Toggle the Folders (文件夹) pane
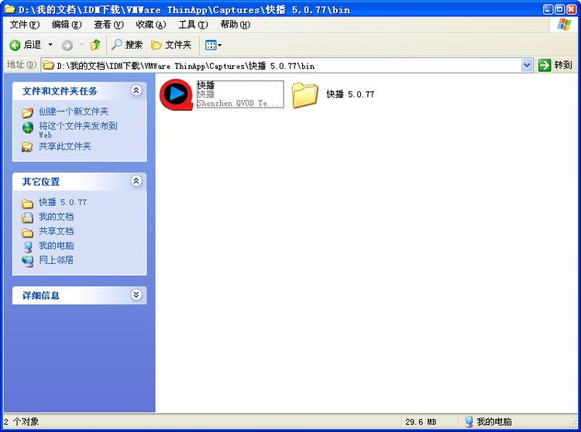 coord(171,45)
